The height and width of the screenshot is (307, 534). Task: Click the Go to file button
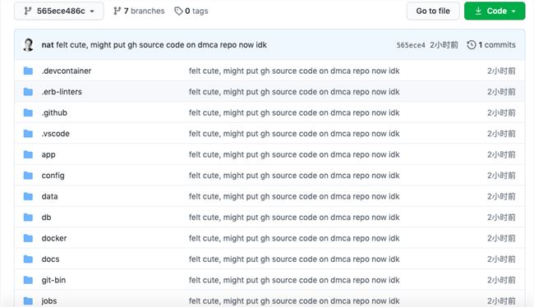click(x=433, y=11)
